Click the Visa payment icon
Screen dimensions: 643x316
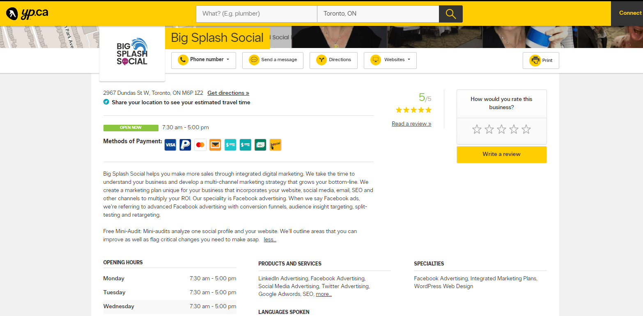170,145
